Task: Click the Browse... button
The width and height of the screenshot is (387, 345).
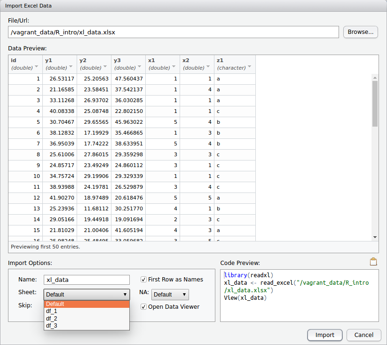Action: pyautogui.click(x=361, y=32)
